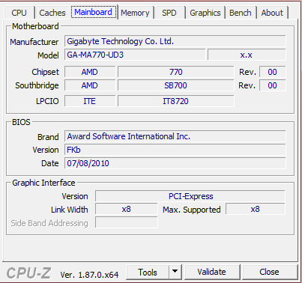This screenshot has height=283, width=302.
Task: Select the Model field GA-MA770-UD3
Action: 135,55
